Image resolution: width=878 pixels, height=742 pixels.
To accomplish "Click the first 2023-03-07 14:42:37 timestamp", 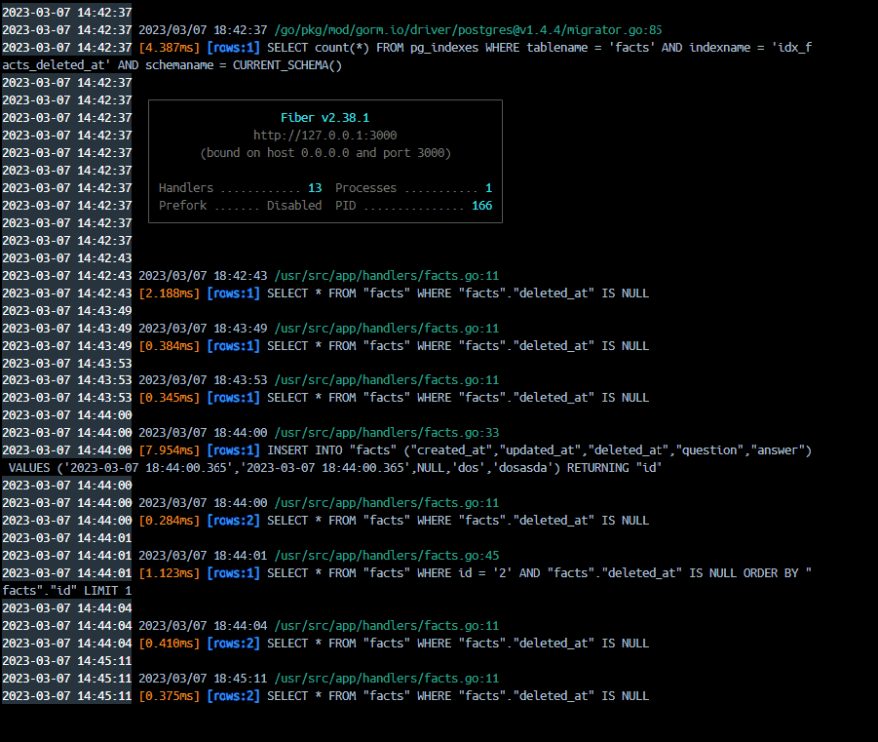I will (67, 12).
